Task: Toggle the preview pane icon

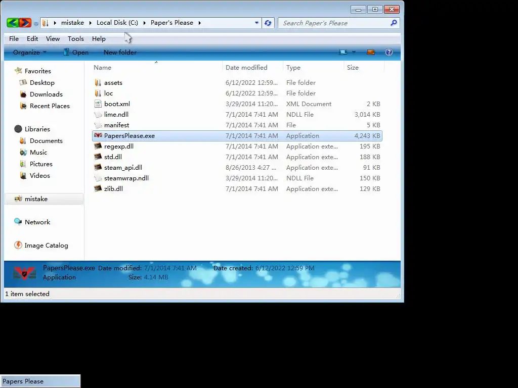Action: pos(371,52)
